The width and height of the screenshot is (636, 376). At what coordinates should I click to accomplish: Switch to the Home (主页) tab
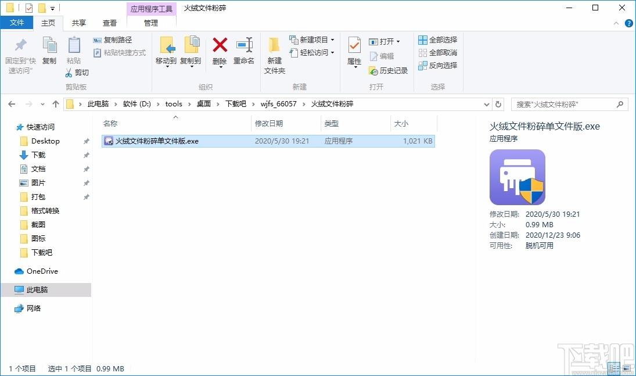coord(48,23)
